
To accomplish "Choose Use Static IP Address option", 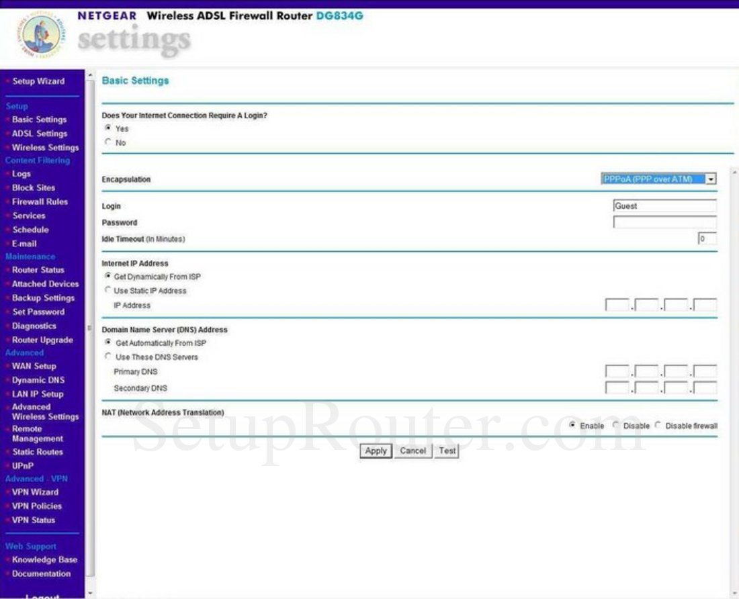I will (x=109, y=290).
